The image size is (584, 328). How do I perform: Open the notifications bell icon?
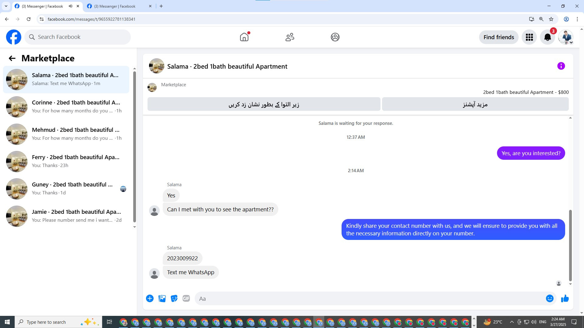[x=547, y=37]
